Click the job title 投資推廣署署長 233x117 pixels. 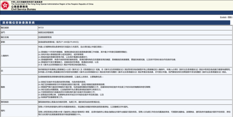[x=45, y=37]
